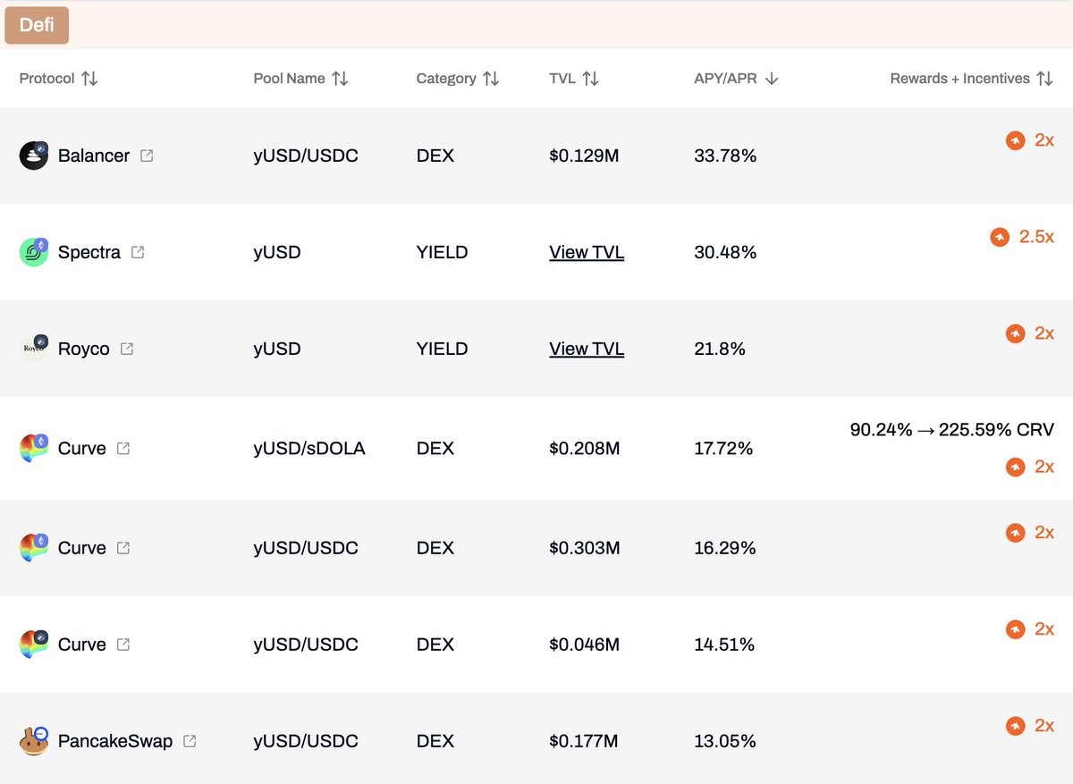The height and width of the screenshot is (784, 1073).
Task: Click the Spectra protocol logo
Action: (x=34, y=252)
